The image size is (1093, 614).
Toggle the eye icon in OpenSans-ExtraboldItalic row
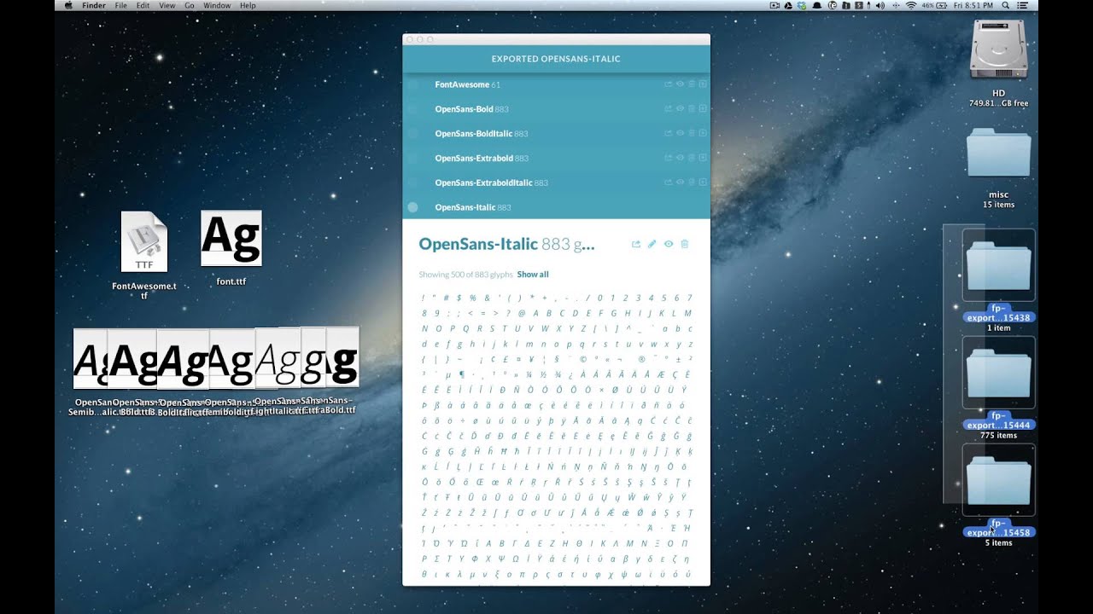[681, 182]
